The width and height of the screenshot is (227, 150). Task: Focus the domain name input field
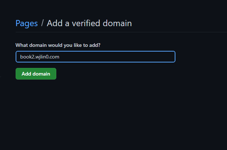(x=95, y=57)
